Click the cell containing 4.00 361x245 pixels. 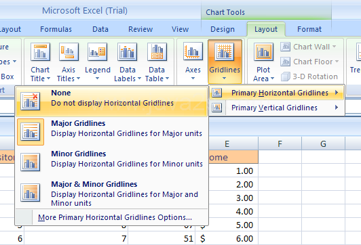click(x=233, y=211)
